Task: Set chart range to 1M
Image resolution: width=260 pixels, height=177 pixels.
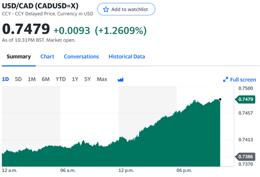Action: click(x=32, y=79)
